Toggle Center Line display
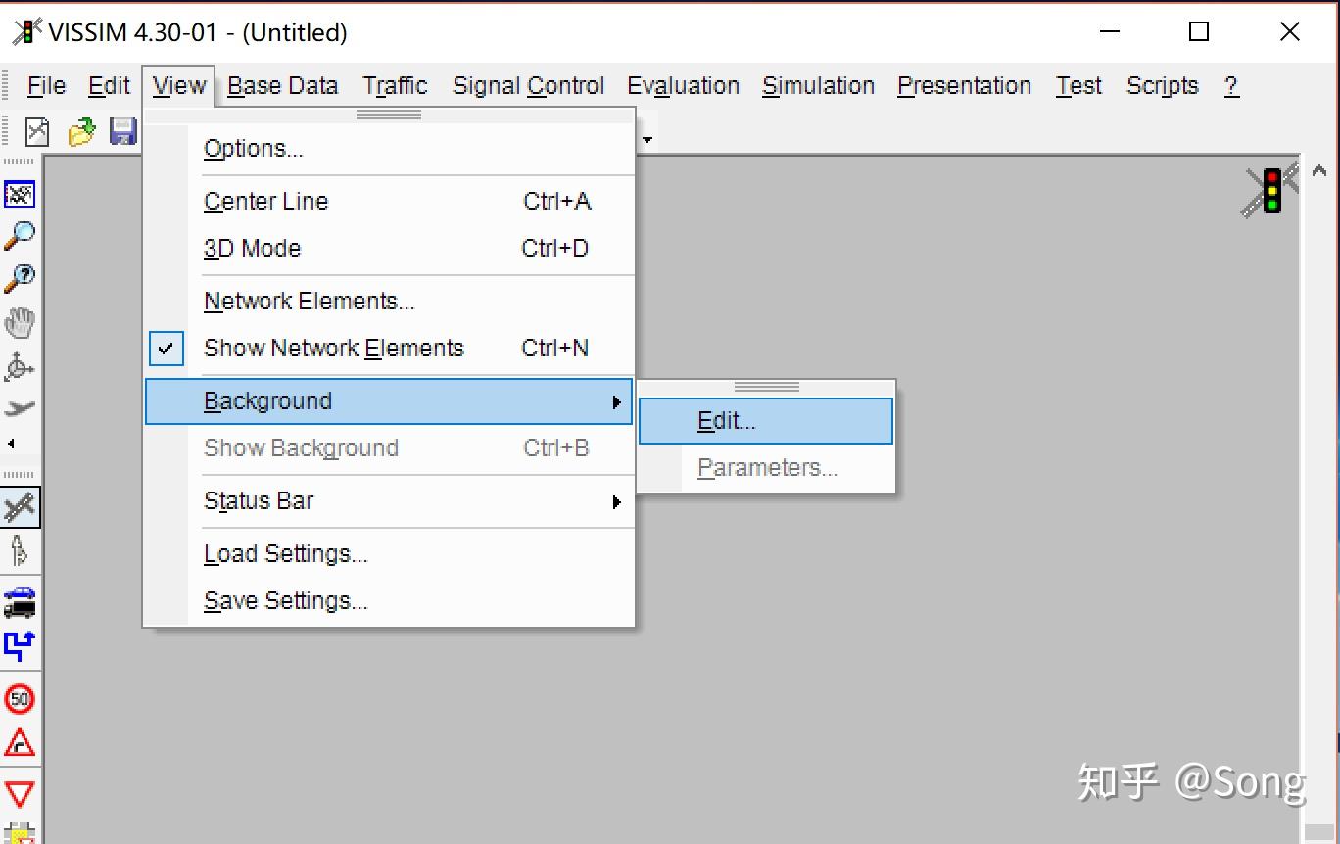This screenshot has width=1340, height=844. pyautogui.click(x=266, y=202)
